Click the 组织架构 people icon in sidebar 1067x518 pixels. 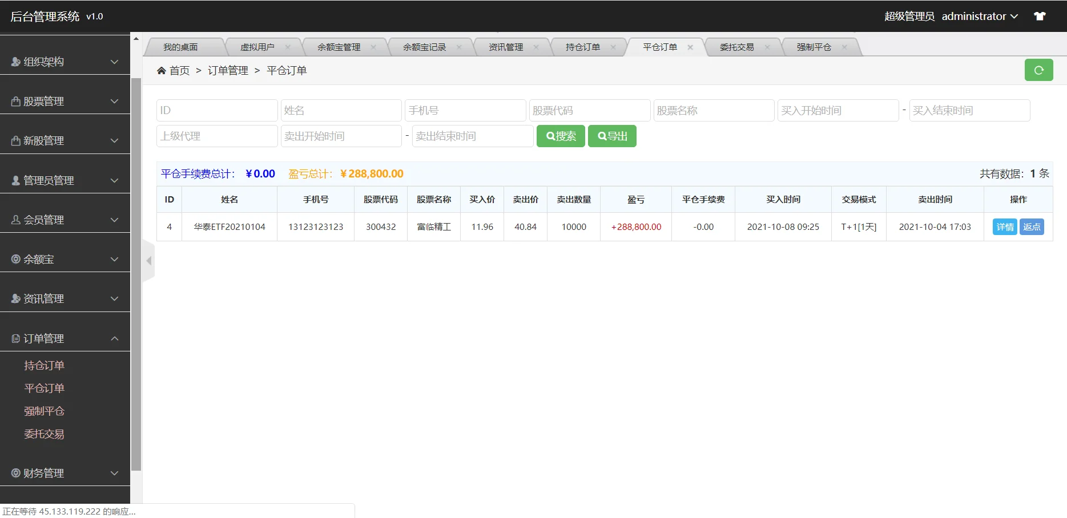point(15,61)
